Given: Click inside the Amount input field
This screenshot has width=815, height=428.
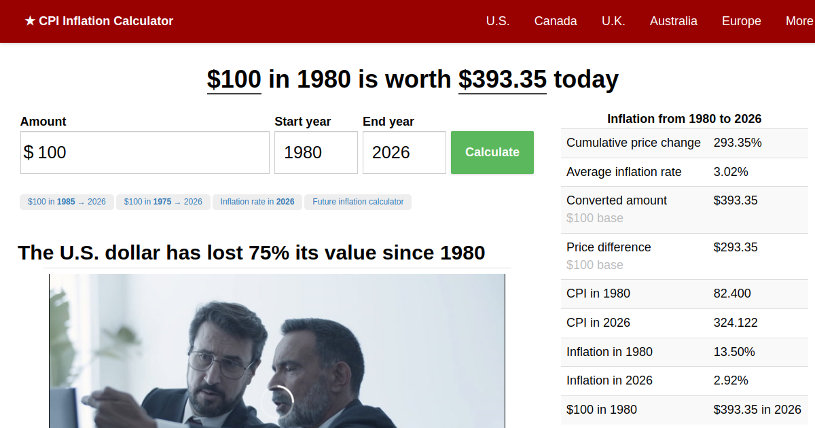Looking at the screenshot, I should [x=145, y=152].
